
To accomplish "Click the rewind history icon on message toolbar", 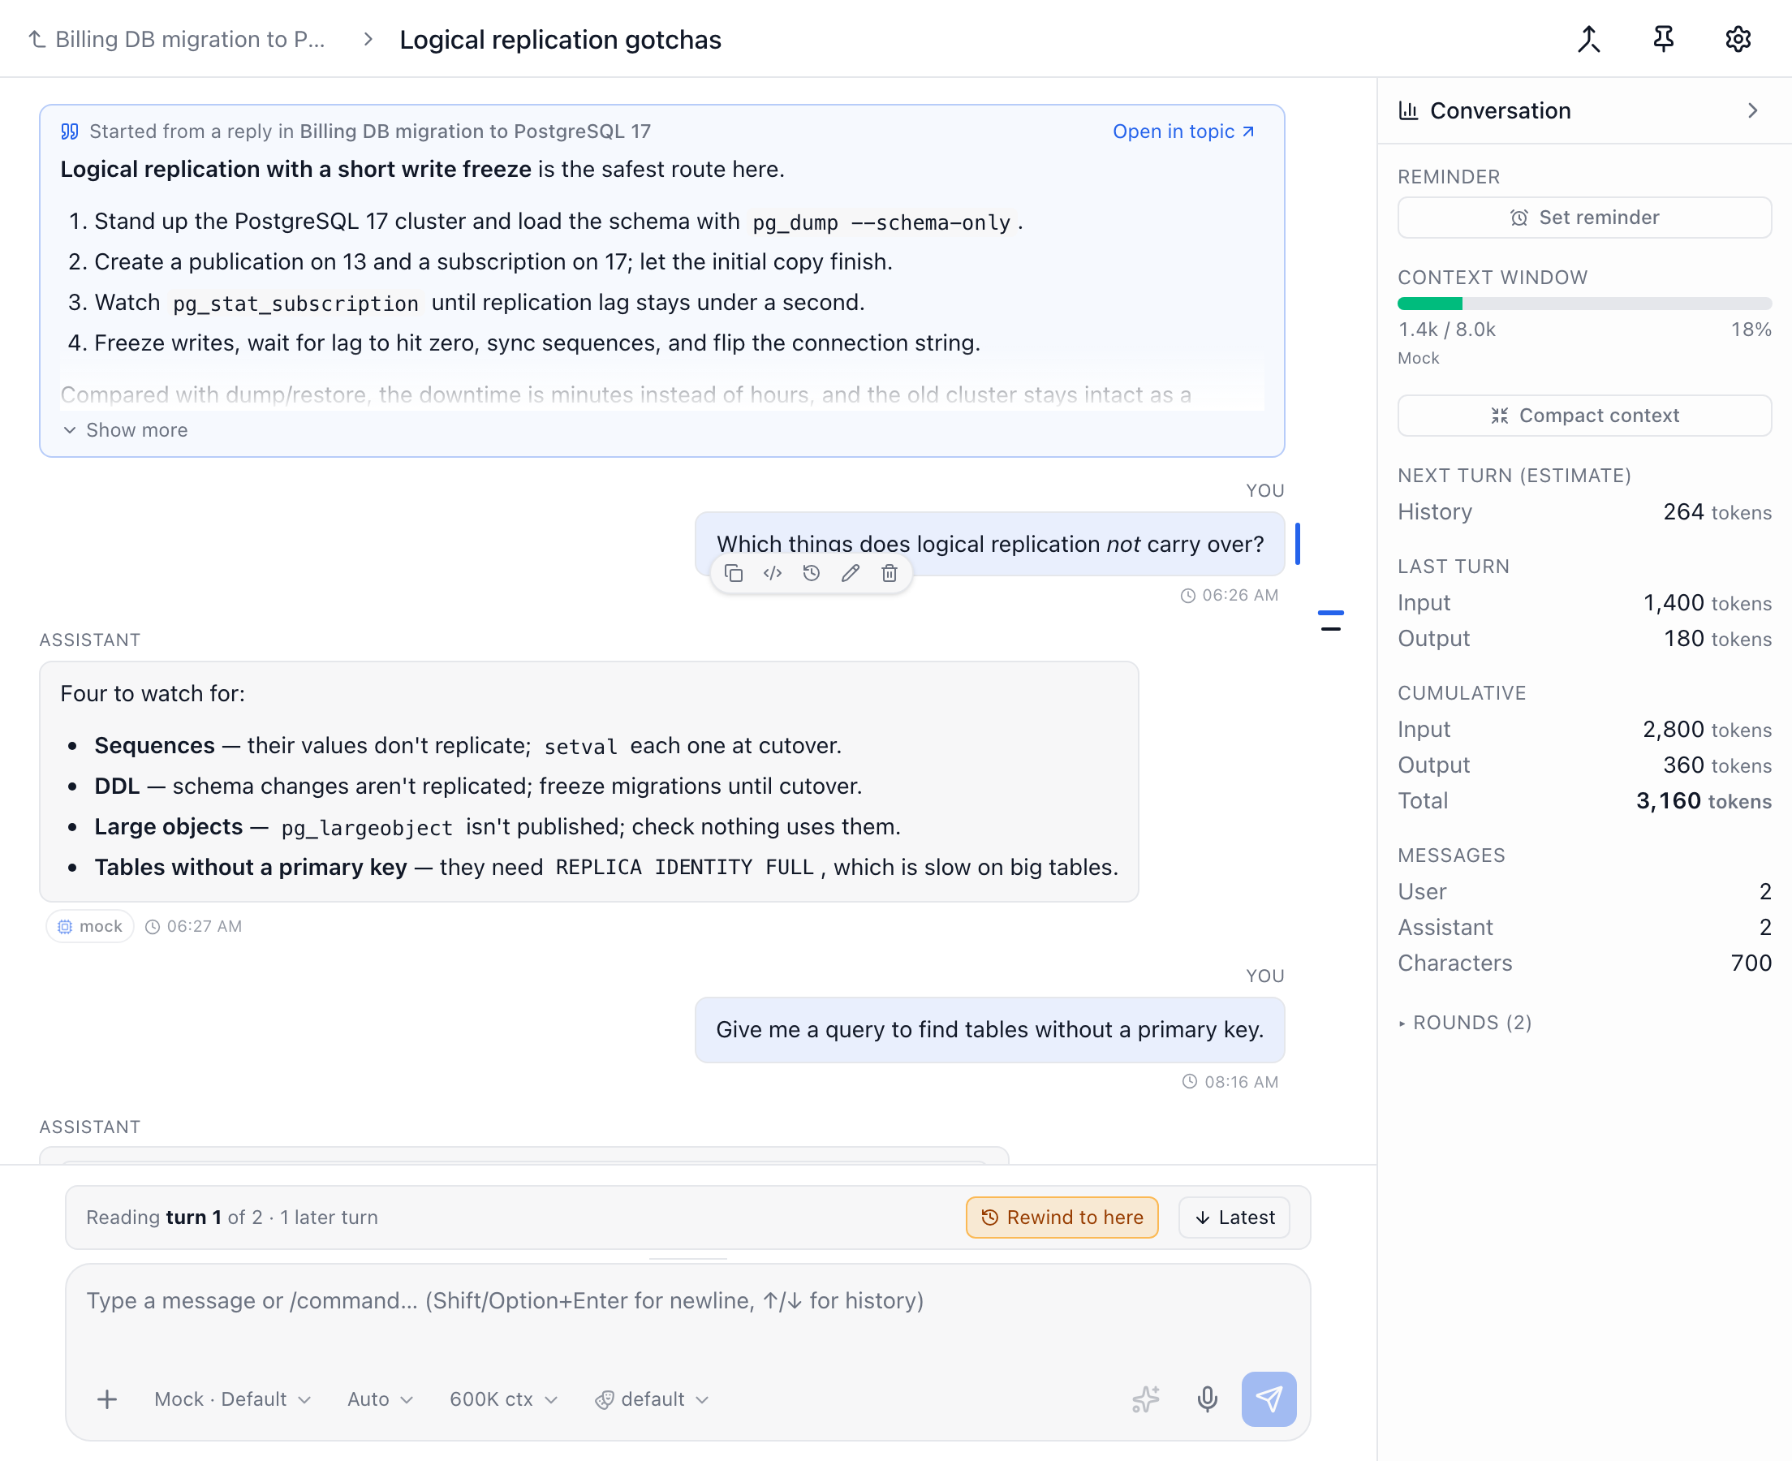I will click(x=811, y=573).
